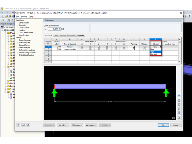Show view in X direction

coord(179,101)
